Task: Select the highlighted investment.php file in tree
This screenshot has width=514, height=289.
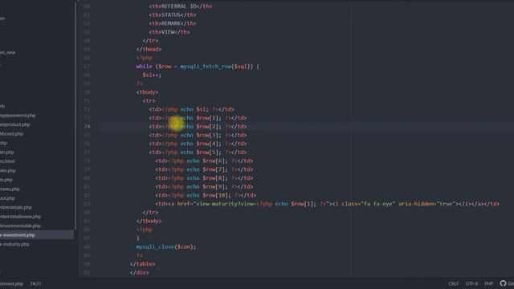Action: (x=37, y=235)
